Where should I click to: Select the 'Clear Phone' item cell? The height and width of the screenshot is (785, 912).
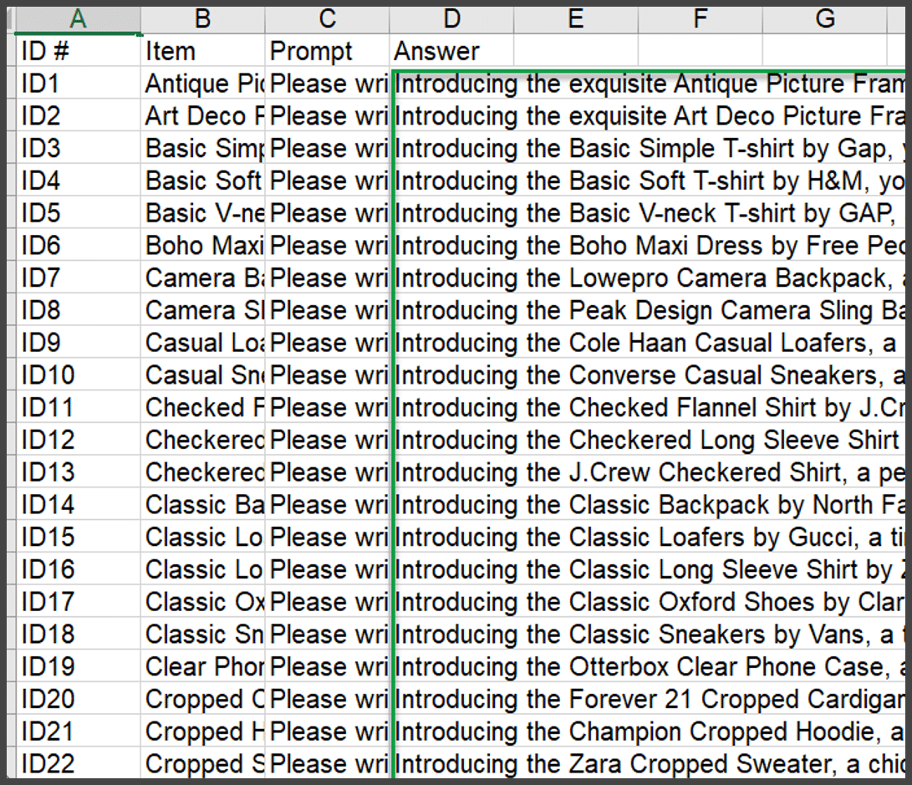click(202, 667)
